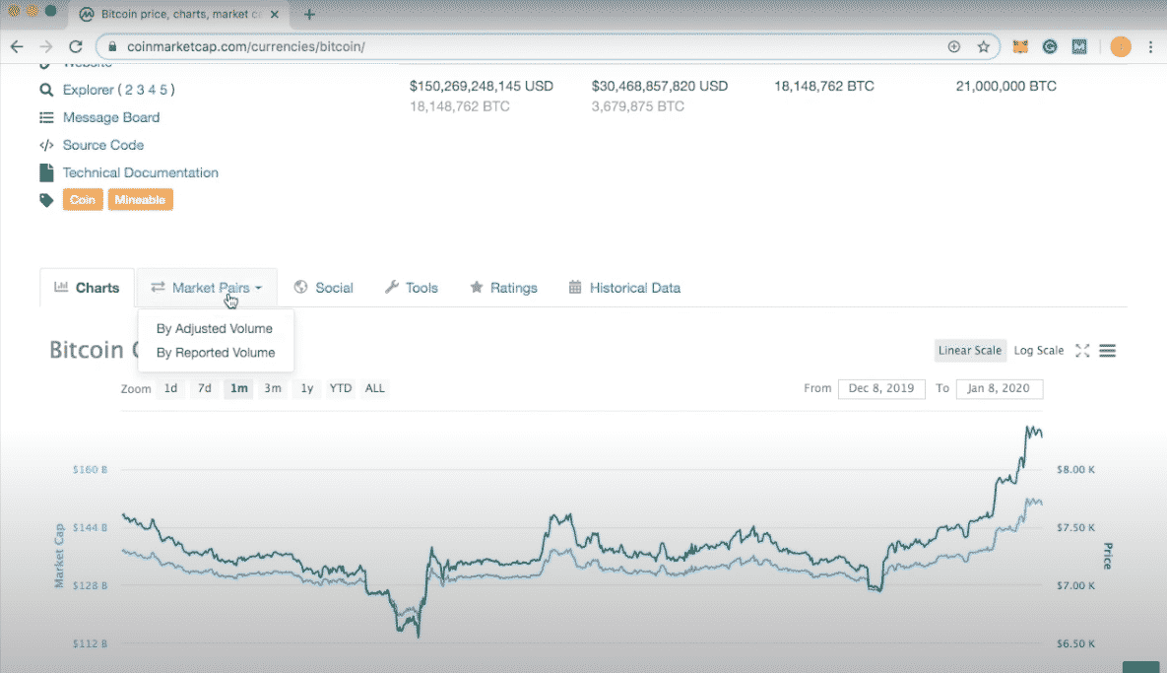Open the Tools tab
This screenshot has height=673, width=1167.
point(412,288)
